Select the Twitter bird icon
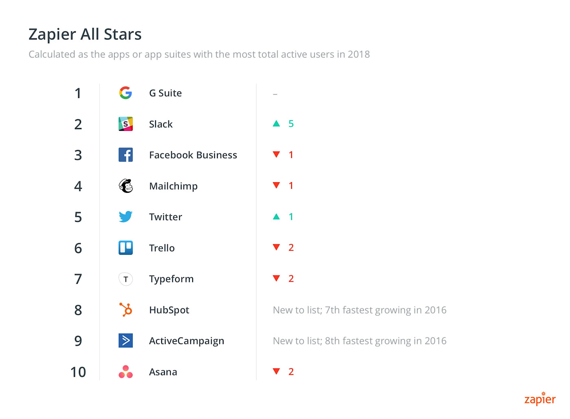Viewport: 570px width, 419px height. coord(125,216)
